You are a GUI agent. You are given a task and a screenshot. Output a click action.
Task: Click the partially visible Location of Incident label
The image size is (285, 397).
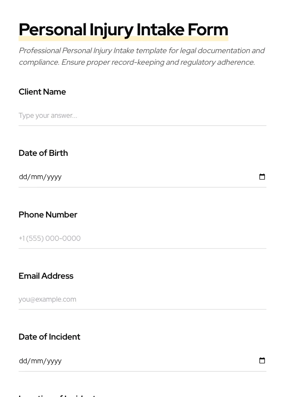(57, 395)
